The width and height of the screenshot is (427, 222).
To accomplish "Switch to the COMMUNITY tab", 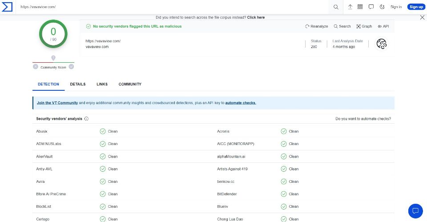I will (130, 84).
